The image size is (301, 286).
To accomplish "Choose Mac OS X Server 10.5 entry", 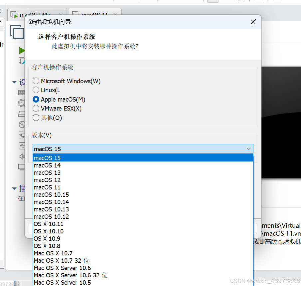I will [x=143, y=282].
